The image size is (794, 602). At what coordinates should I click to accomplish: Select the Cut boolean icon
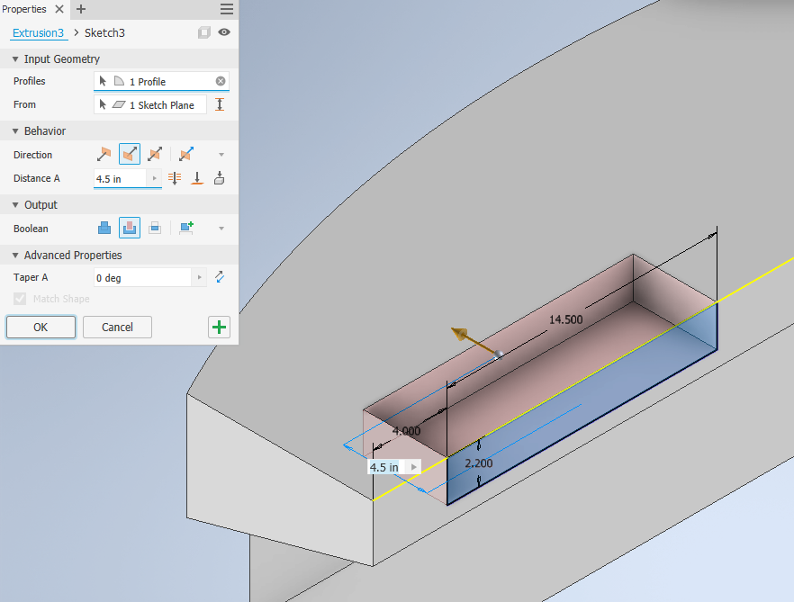[129, 229]
